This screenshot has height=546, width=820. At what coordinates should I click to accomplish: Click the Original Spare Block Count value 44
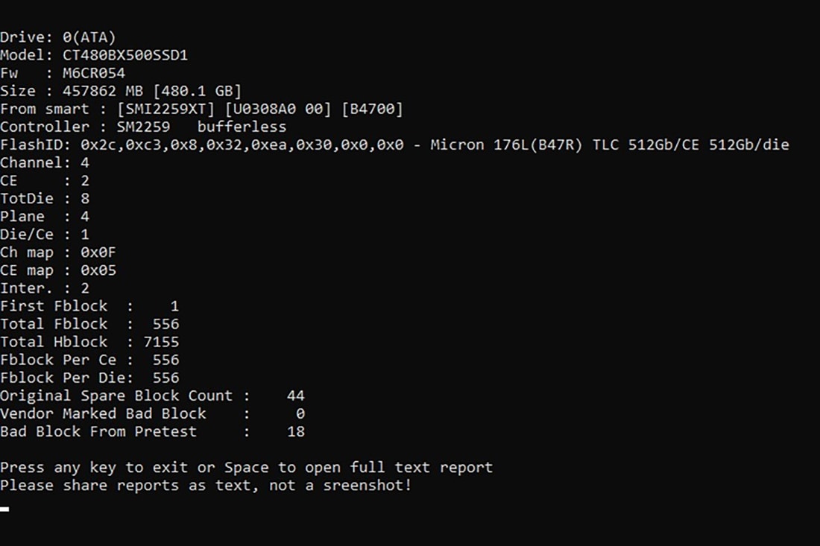click(295, 396)
